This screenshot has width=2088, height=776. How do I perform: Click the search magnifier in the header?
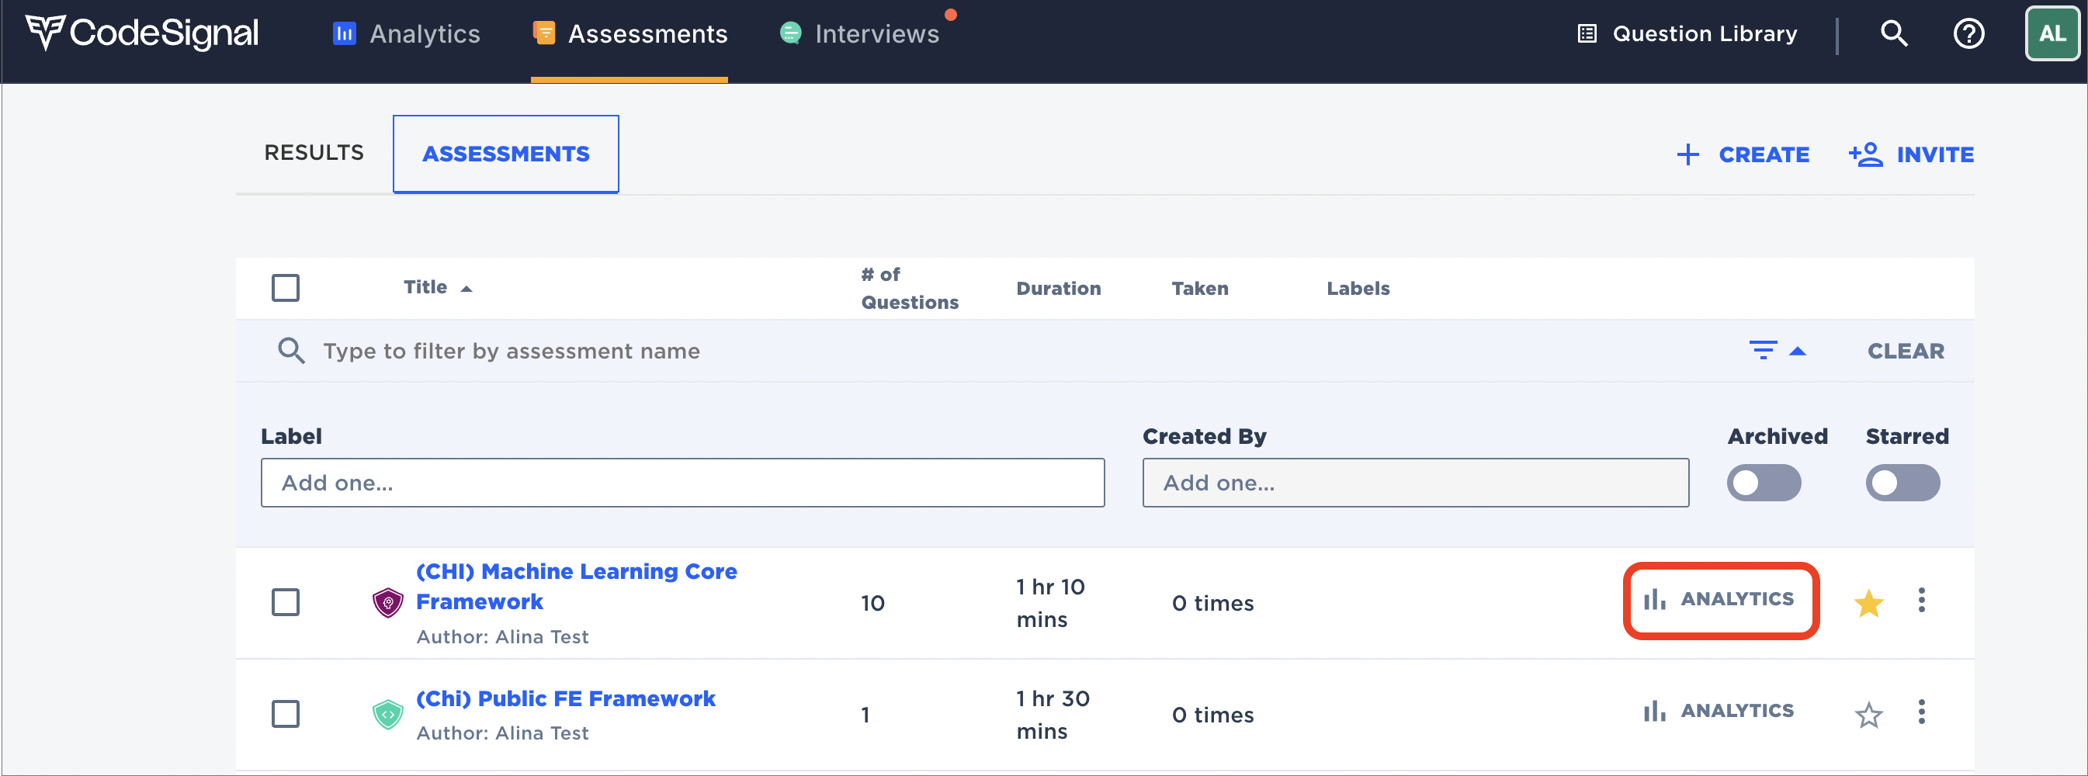[x=1893, y=34]
